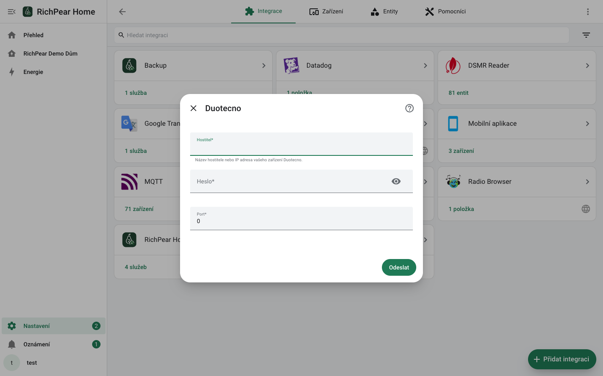Screen dimensions: 603x376
Task: Click the Hledat integraci search box
Action: (342, 35)
